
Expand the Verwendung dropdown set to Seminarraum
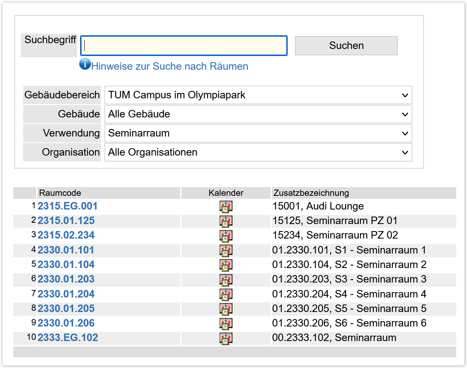point(258,133)
